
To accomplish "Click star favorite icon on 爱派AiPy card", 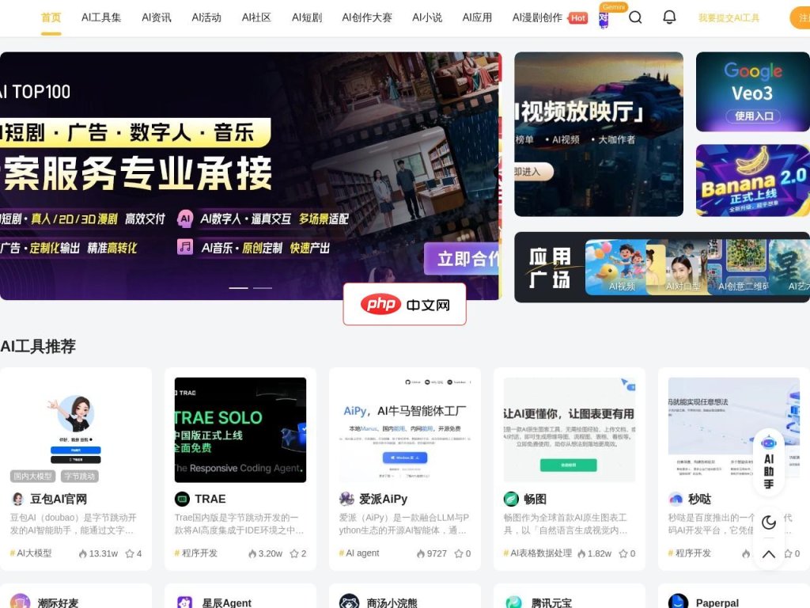I will click(459, 553).
